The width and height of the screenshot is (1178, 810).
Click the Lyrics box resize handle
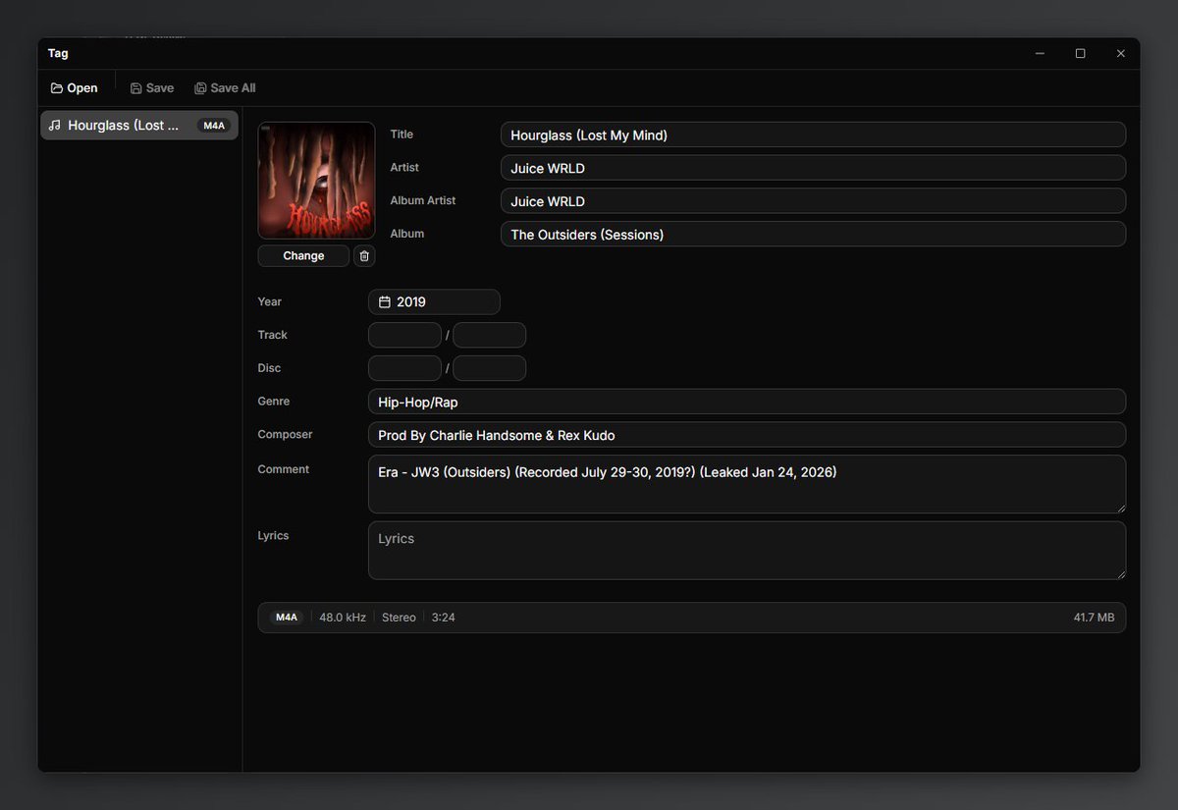tap(1120, 573)
